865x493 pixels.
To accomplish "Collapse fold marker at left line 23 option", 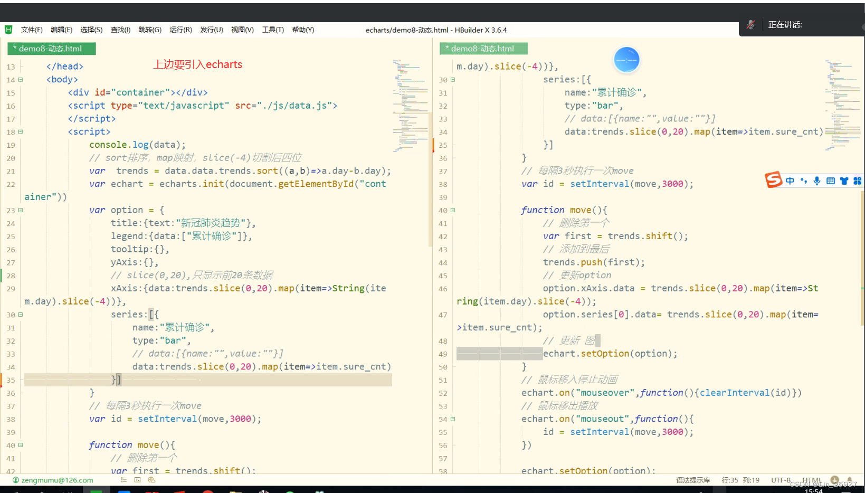I will [21, 210].
